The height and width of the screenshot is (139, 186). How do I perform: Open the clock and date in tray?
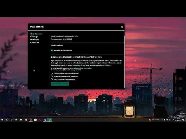pyautogui.click(x=178, y=120)
